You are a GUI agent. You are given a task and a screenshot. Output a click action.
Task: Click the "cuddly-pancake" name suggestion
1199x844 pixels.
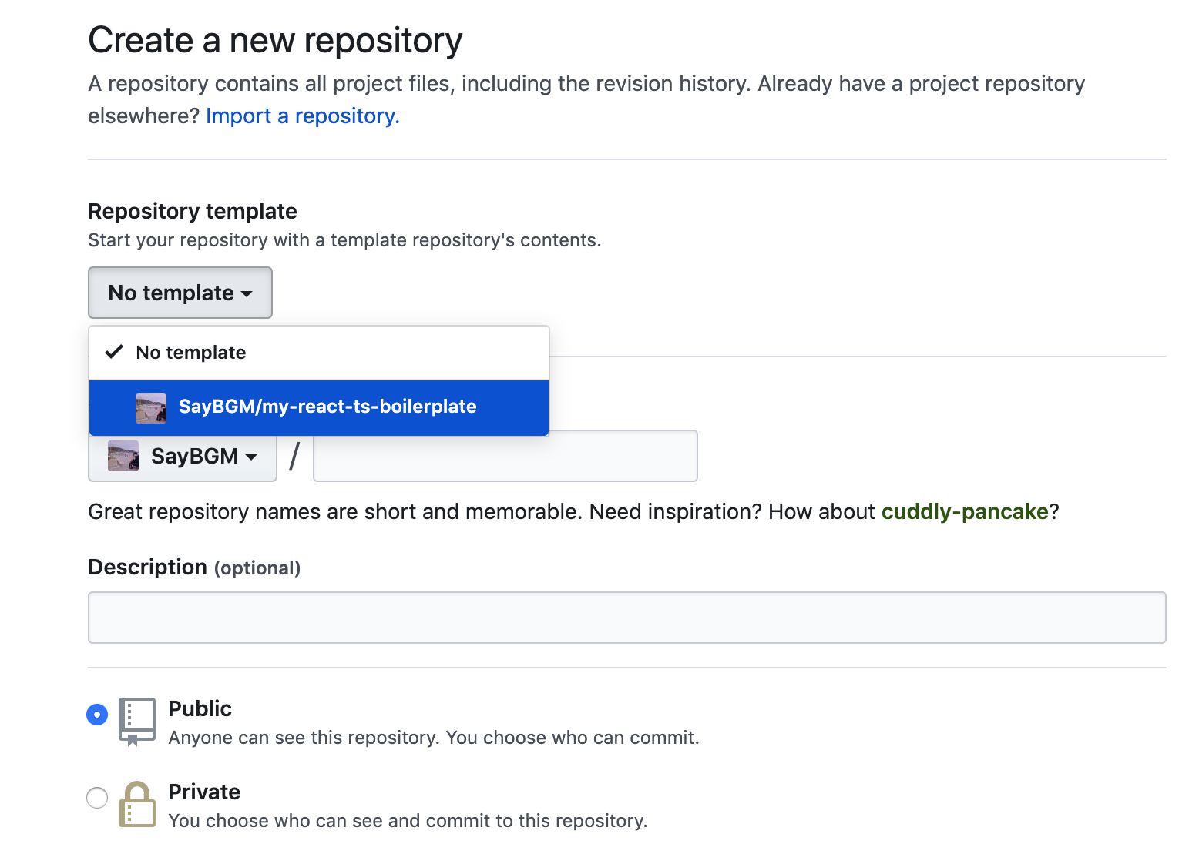[963, 511]
